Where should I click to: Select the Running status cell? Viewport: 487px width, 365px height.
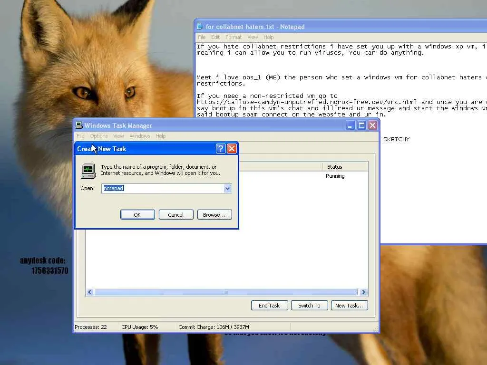335,176
